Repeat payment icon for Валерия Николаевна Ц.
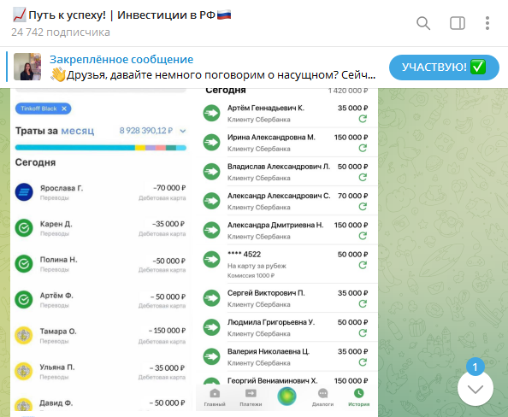Image resolution: width=508 pixels, height=417 pixels. point(363,362)
